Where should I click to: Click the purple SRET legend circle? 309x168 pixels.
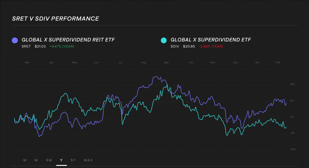tap(15, 40)
